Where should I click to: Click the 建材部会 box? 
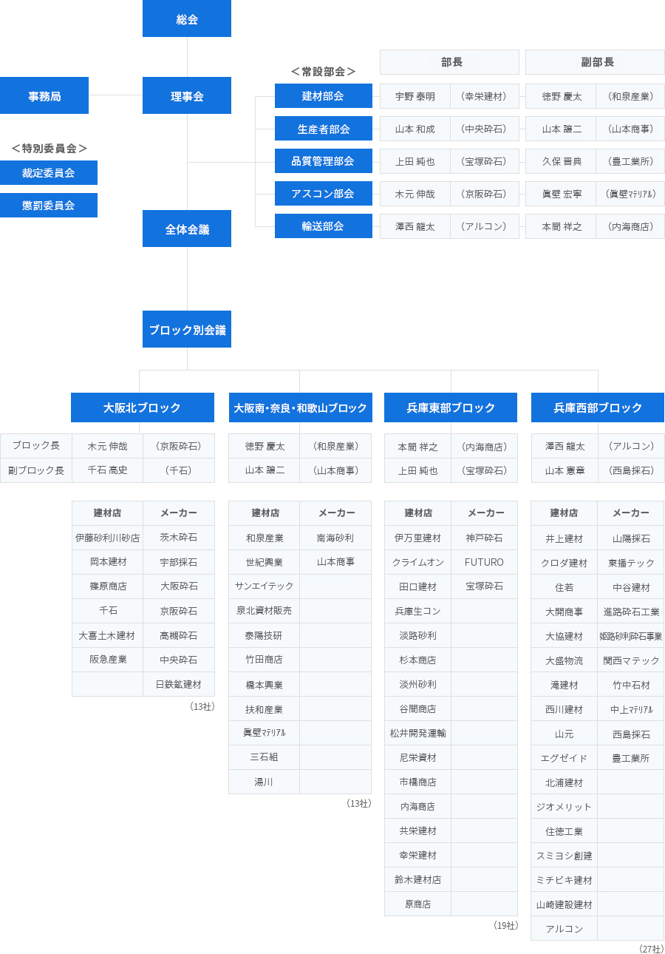click(x=324, y=96)
